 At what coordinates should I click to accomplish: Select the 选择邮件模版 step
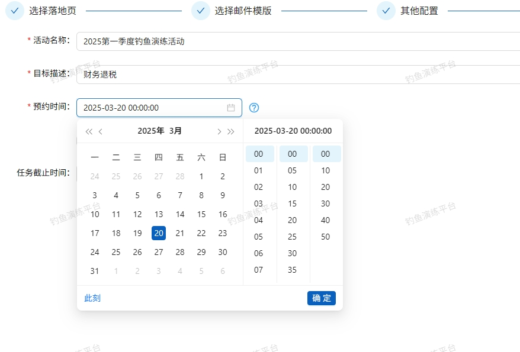243,11
